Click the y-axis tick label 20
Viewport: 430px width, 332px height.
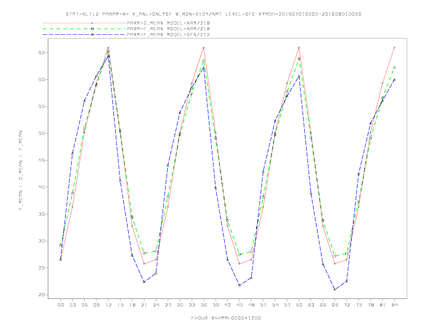click(x=42, y=295)
